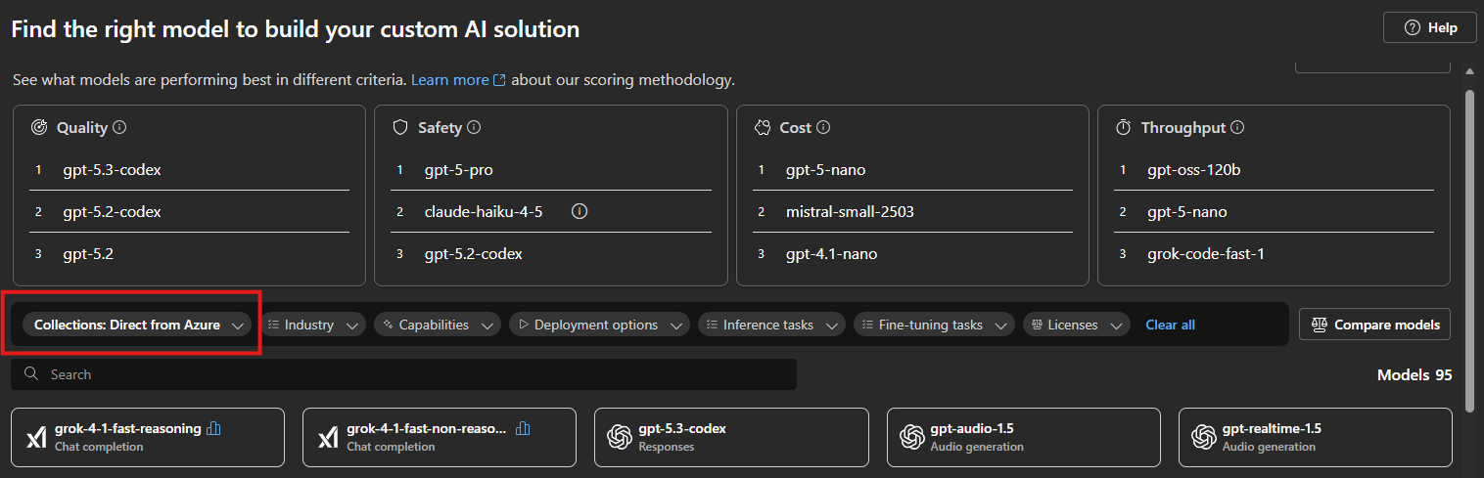
Task: Click the benchmark chart icon on grok-4-1-fast-non-reasoning
Action: pos(523,428)
